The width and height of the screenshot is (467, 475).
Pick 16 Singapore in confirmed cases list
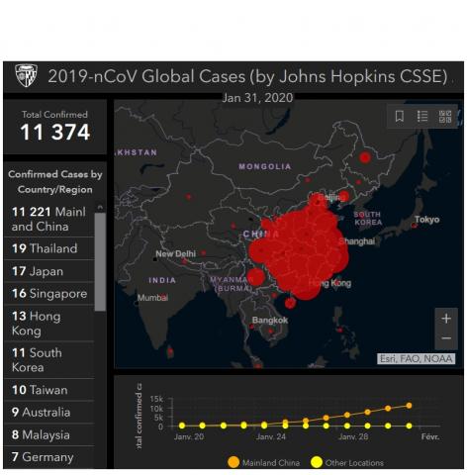click(49, 293)
